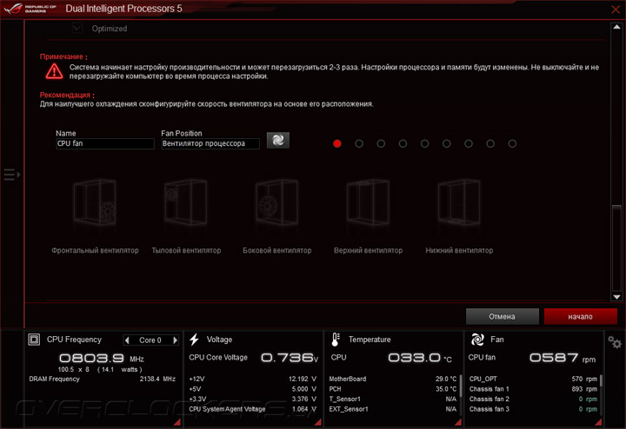This screenshot has width=626, height=429.
Task: Select the first red fan radio button
Action: coord(337,143)
